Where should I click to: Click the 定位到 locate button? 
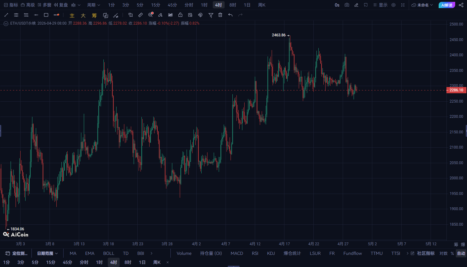point(17,253)
